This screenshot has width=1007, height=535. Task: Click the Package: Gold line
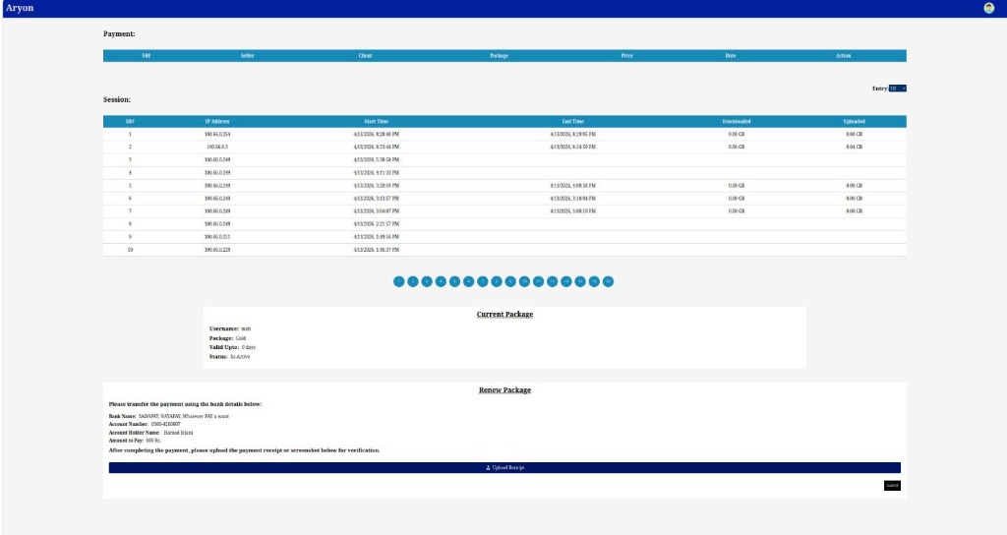(227, 338)
